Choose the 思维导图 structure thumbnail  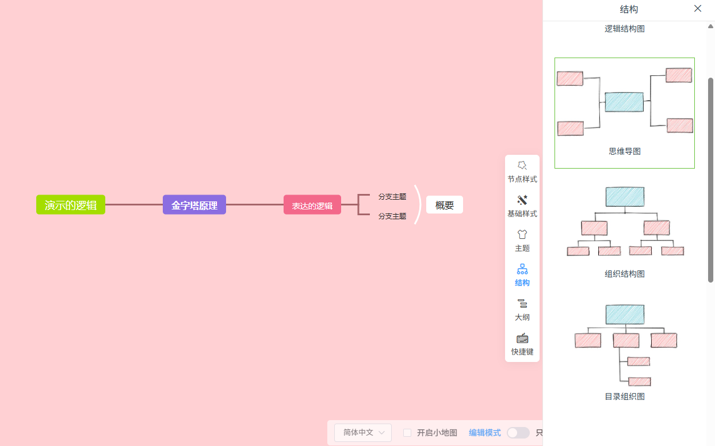(625, 113)
